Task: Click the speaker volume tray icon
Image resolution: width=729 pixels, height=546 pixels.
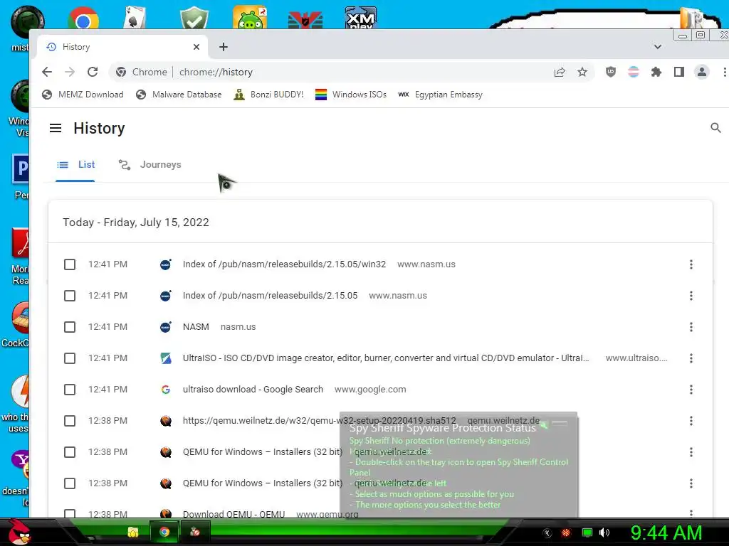Action: pyautogui.click(x=604, y=532)
